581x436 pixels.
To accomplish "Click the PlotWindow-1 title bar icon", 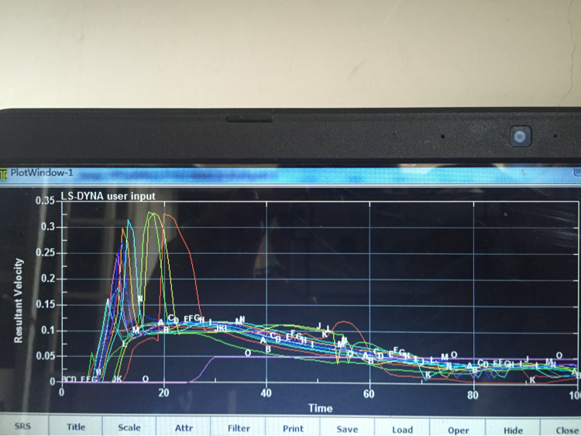I will [x=3, y=173].
